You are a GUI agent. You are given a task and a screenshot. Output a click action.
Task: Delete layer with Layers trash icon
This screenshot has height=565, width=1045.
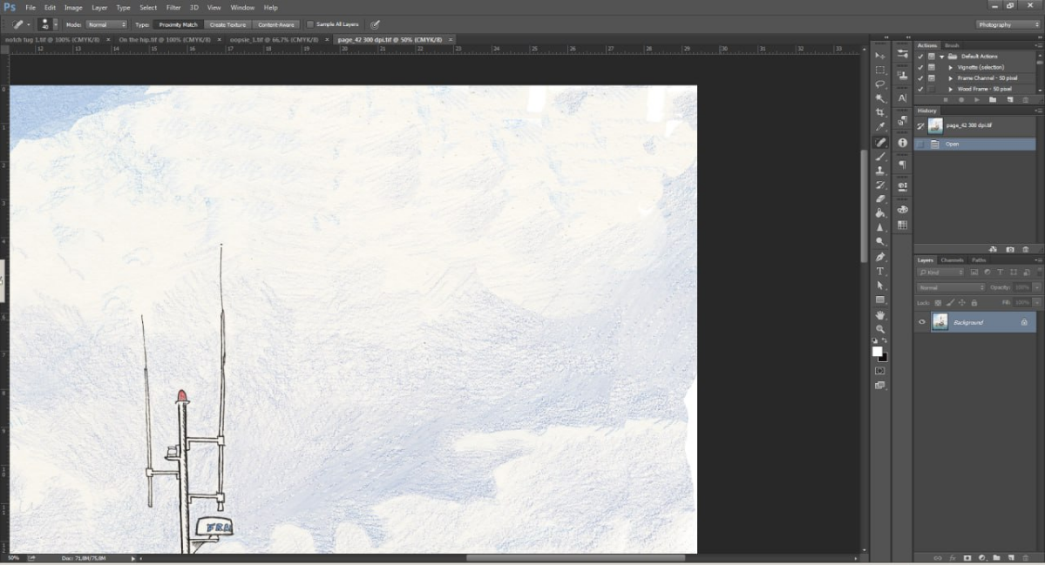[1026, 558]
